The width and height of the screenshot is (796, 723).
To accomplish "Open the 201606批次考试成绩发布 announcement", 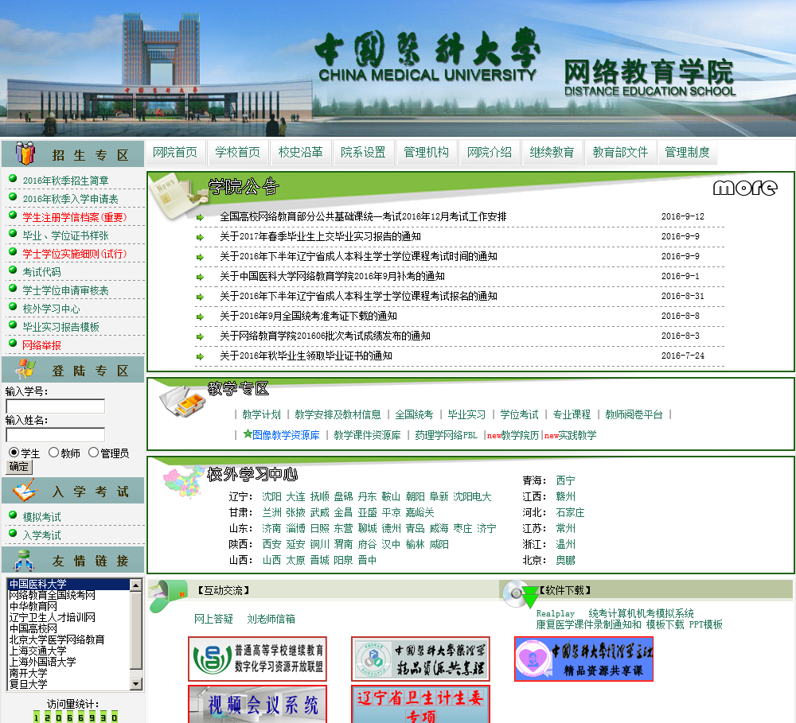I will [x=325, y=336].
